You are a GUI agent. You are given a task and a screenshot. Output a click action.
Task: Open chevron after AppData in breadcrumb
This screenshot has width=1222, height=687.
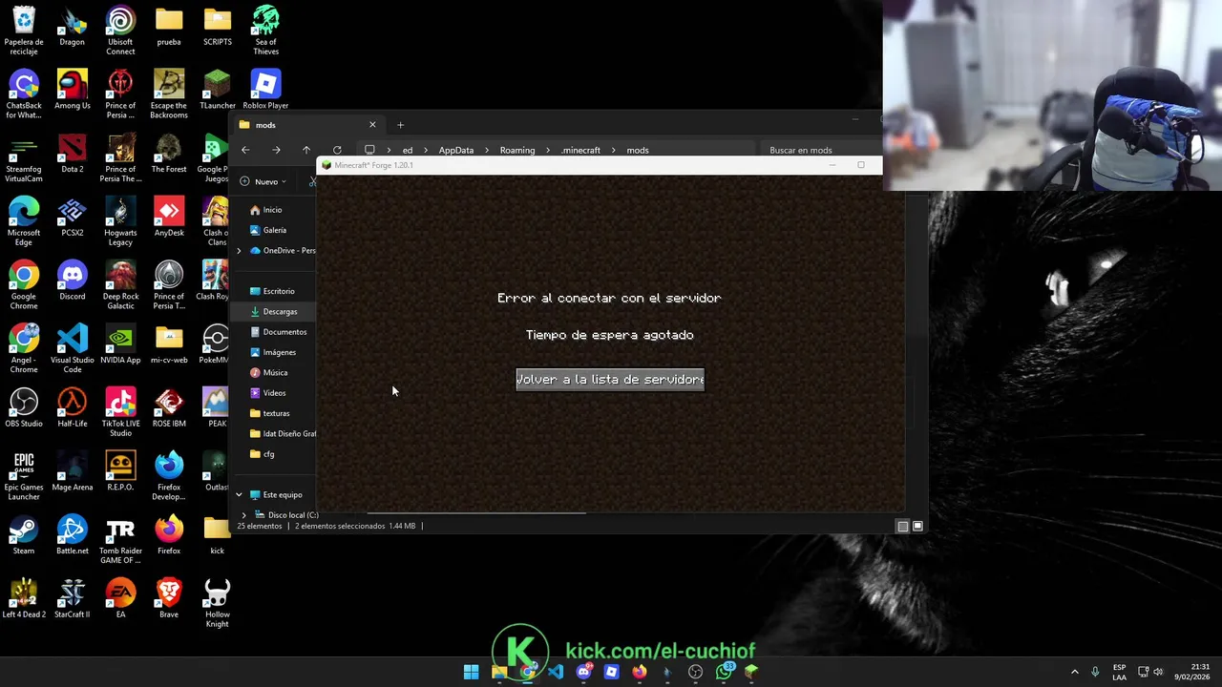487,151
